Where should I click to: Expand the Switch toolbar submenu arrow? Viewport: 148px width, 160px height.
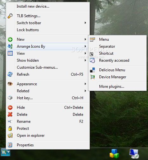coord(85,23)
